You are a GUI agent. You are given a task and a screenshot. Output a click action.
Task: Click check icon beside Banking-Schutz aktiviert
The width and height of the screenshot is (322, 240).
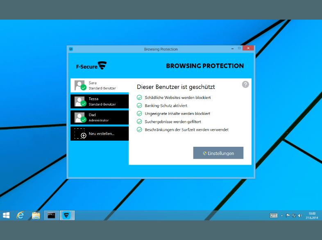click(x=139, y=105)
